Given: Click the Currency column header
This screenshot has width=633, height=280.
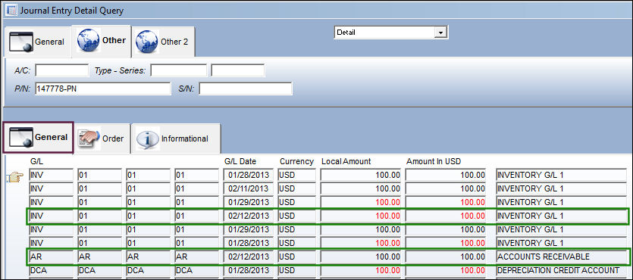Looking at the screenshot, I should (x=296, y=161).
